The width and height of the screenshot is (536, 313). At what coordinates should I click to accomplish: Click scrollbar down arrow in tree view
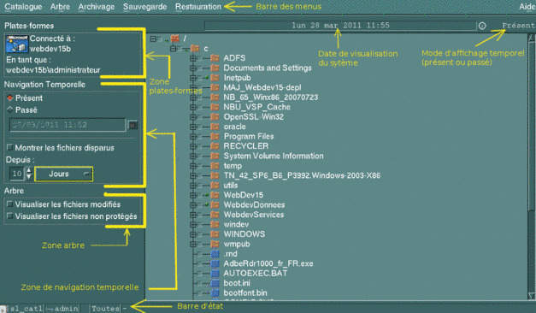532,296
